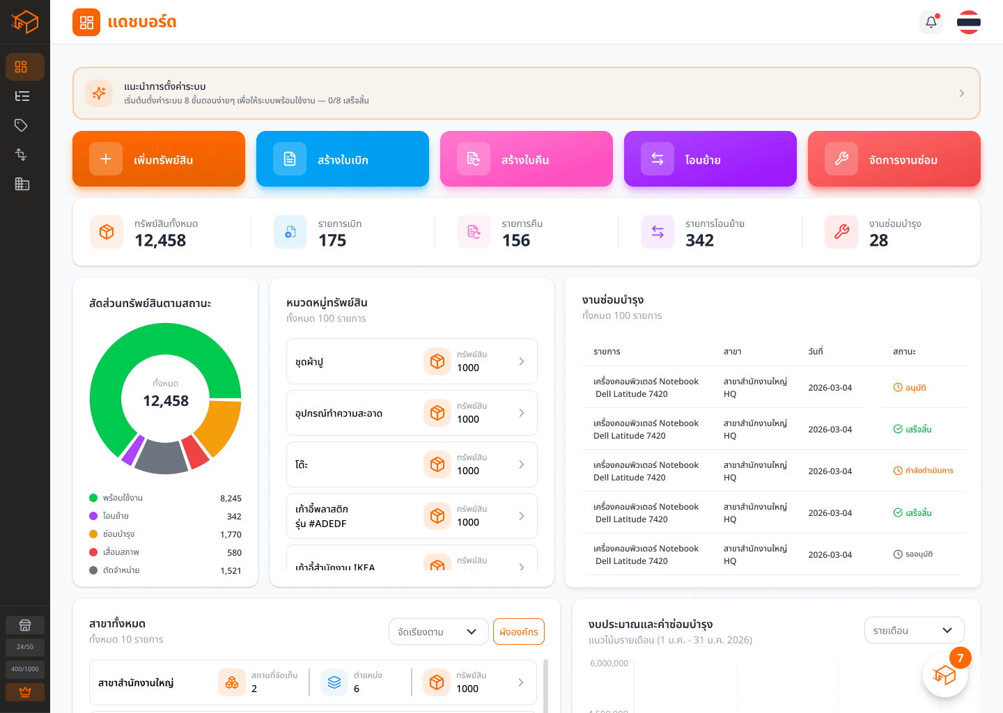This screenshot has height=713, width=1003.
Task: Open the สาขาสำนักงานใหญ่ branch row
Action: point(313,682)
